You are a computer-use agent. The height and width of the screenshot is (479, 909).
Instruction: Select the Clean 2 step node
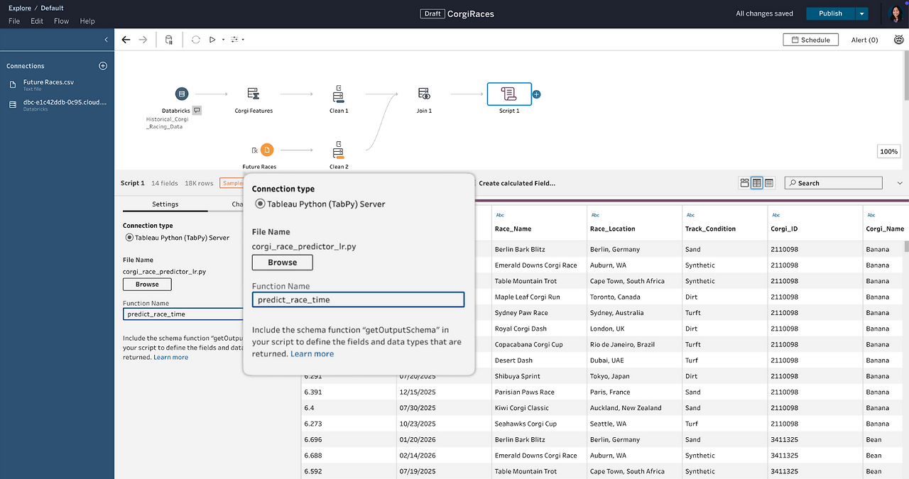pos(339,150)
